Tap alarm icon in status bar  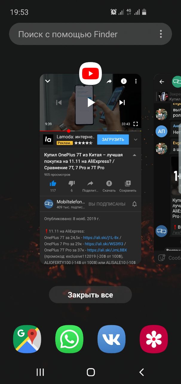pos(113,12)
